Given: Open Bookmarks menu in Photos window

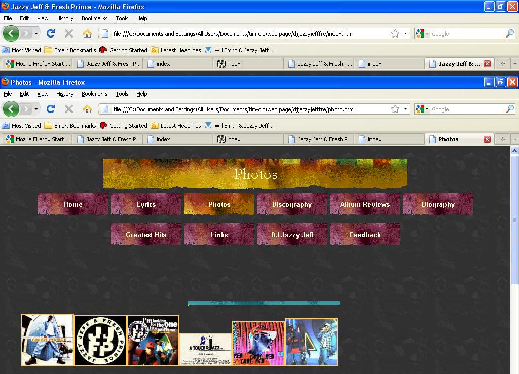Looking at the screenshot, I should tap(95, 94).
